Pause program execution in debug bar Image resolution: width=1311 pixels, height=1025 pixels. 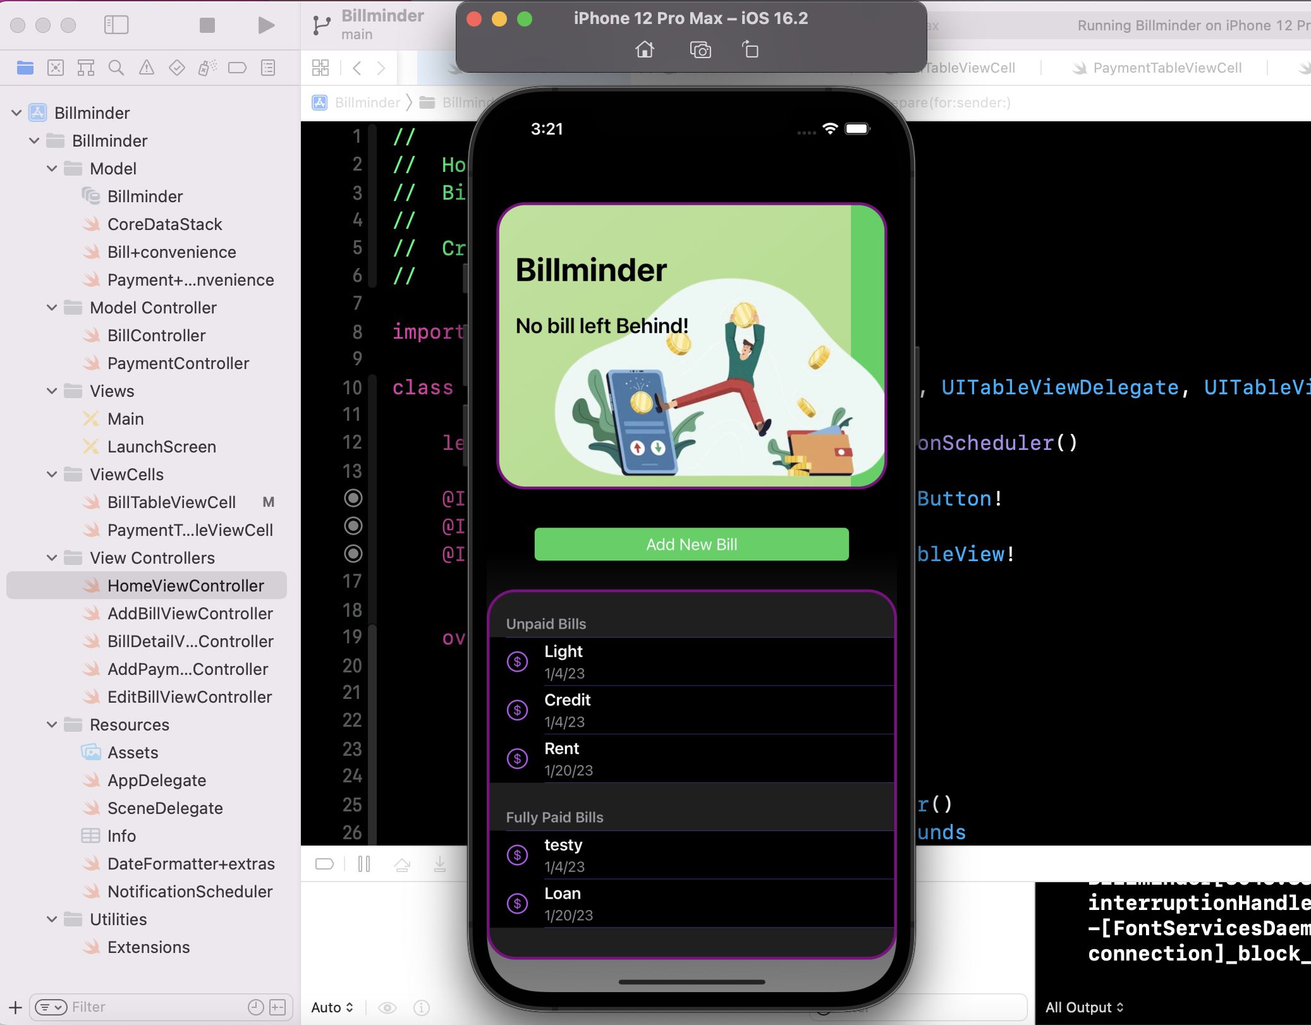pyautogui.click(x=364, y=864)
